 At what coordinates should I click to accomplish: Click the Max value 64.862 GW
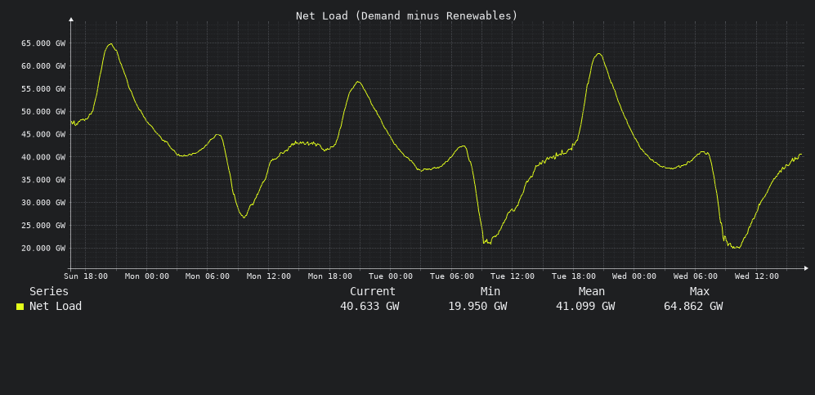tap(693, 306)
